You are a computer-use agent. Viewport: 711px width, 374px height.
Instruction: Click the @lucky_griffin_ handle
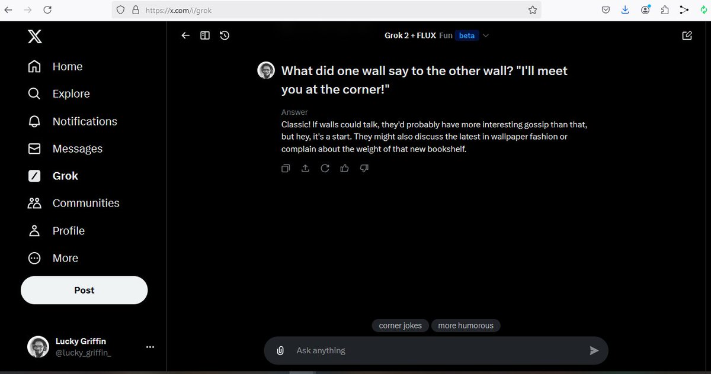(83, 353)
